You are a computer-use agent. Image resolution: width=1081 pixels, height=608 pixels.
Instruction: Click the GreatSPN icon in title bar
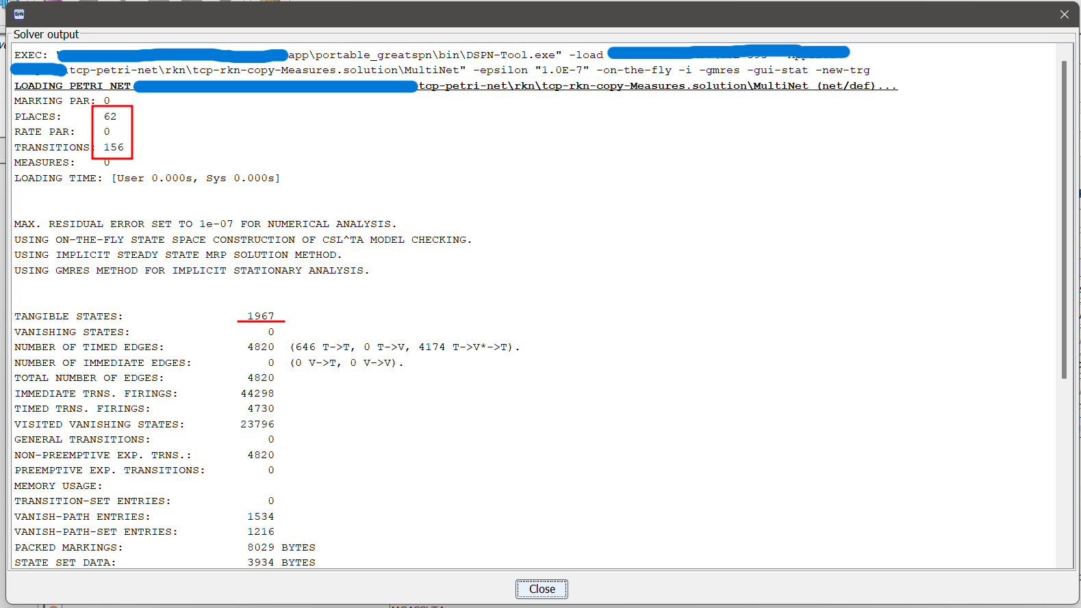(19, 14)
